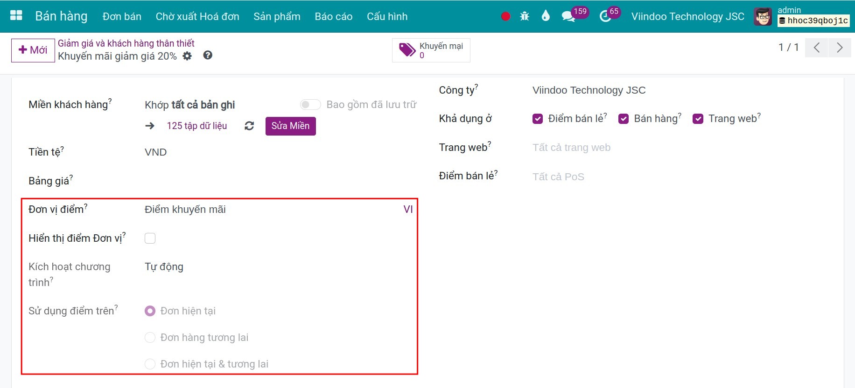Click the database icon next to hhoc39qboj1c
The image size is (855, 388).
pos(782,20)
